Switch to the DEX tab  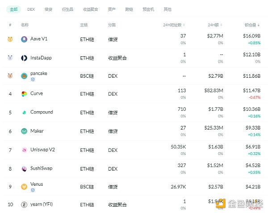pyautogui.click(x=31, y=9)
